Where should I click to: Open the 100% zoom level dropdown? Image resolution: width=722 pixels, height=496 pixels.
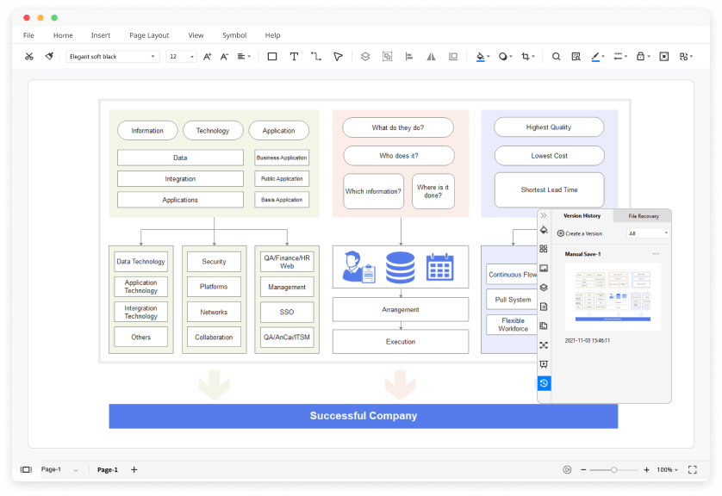tap(667, 470)
